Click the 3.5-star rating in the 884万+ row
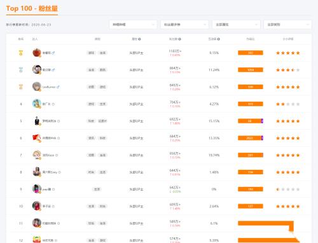Image resolution: width=318 pixels, height=243 pixels. (288, 70)
